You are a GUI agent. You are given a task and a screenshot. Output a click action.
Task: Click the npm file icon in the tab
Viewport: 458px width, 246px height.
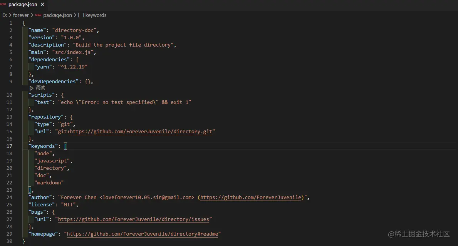pos(3,5)
